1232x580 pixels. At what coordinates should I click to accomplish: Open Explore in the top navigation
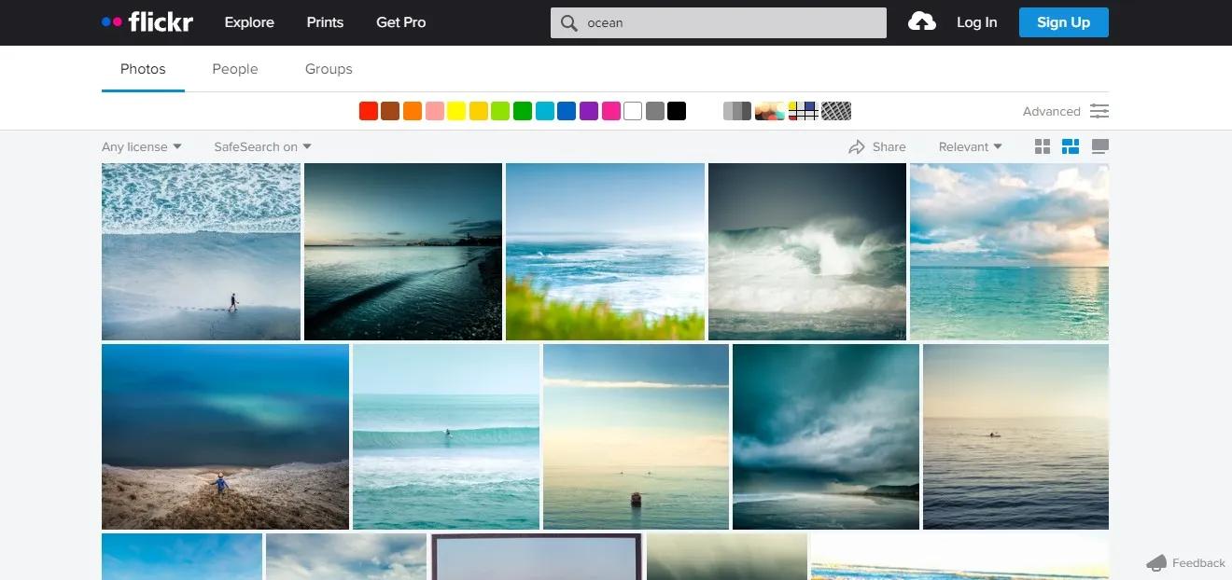[x=249, y=22]
